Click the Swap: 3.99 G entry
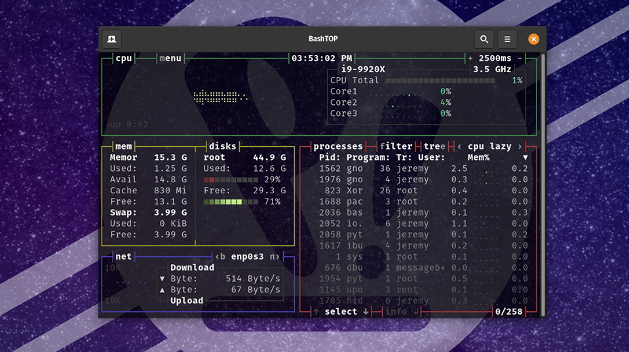 149,213
